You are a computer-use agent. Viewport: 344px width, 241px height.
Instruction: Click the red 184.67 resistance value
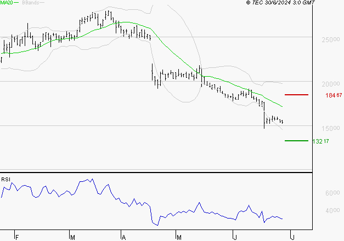pos(334,95)
